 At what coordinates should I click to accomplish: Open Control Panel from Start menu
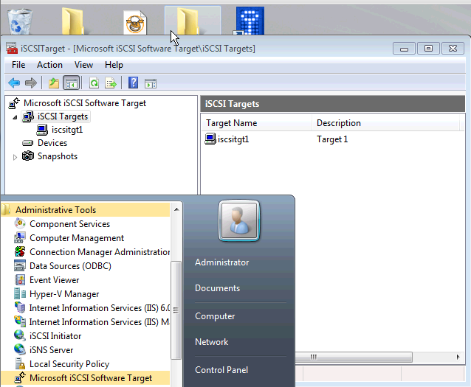point(221,370)
